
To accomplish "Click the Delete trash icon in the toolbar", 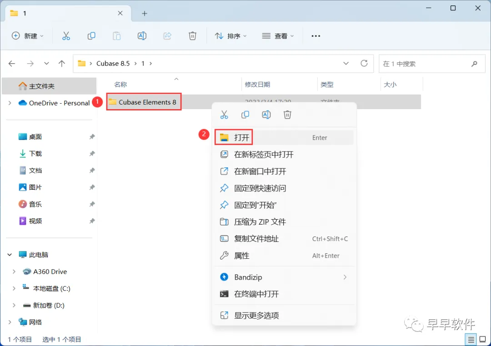I will point(192,36).
